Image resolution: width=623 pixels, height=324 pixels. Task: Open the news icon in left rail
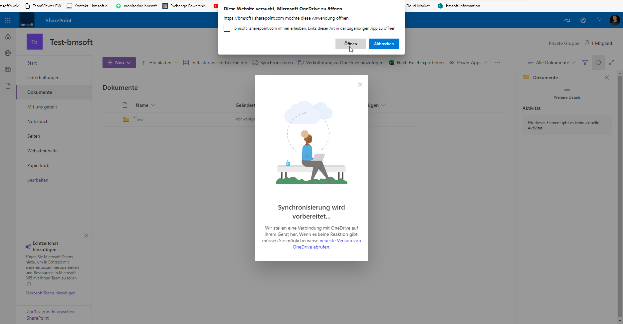click(8, 70)
